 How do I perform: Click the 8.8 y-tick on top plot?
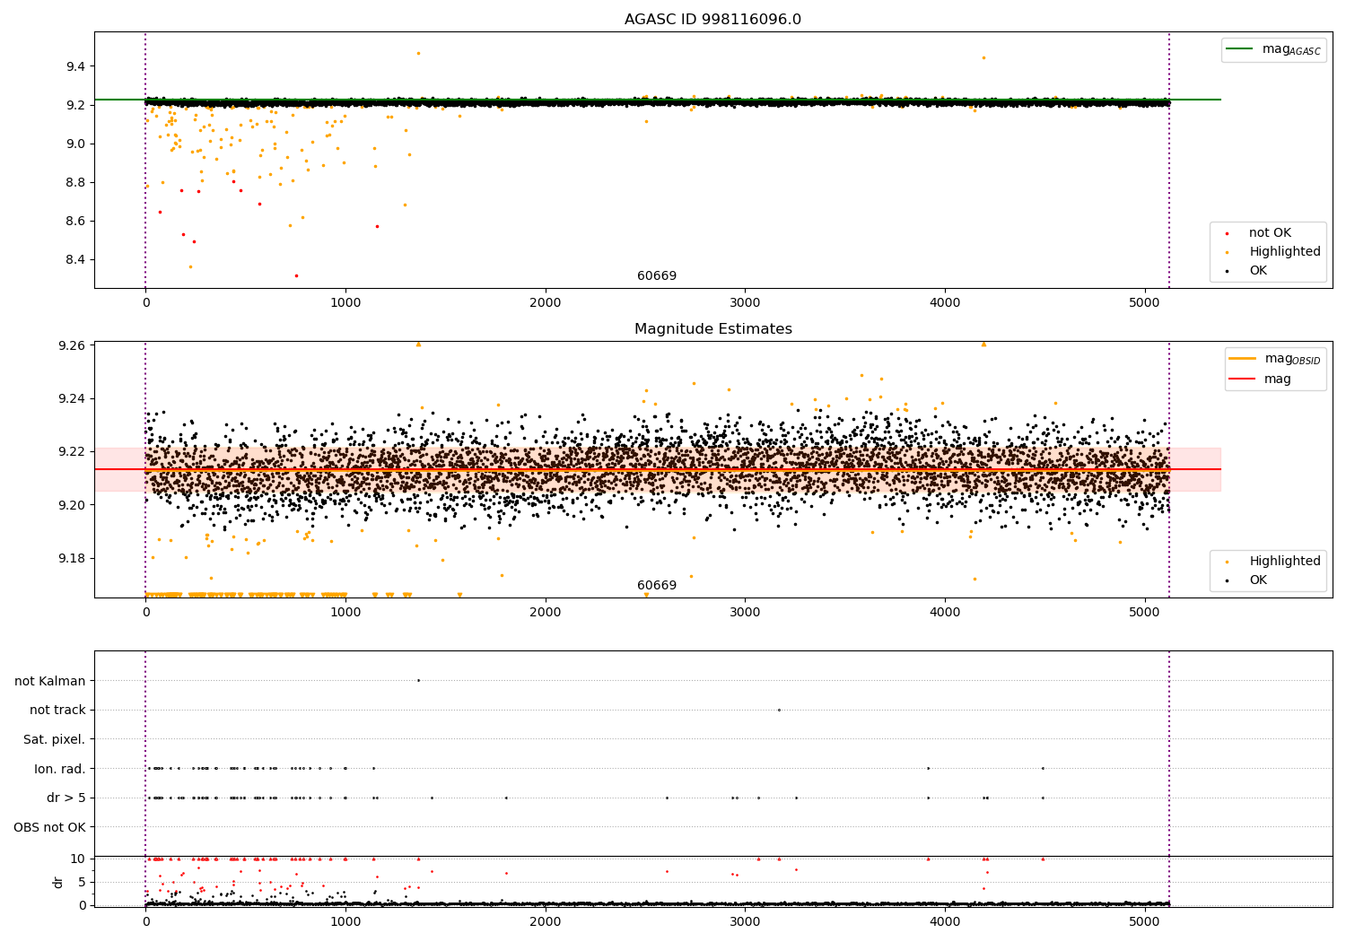click(75, 183)
